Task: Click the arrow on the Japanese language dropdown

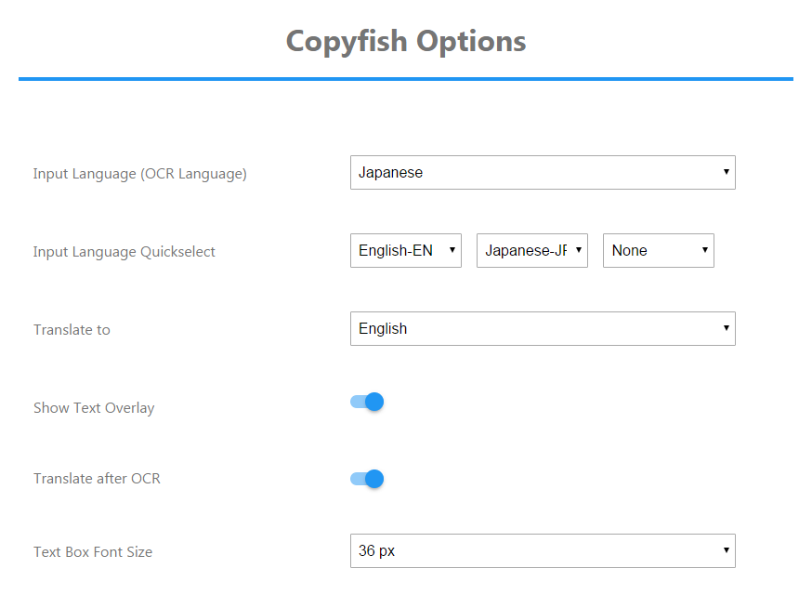Action: 726,172
